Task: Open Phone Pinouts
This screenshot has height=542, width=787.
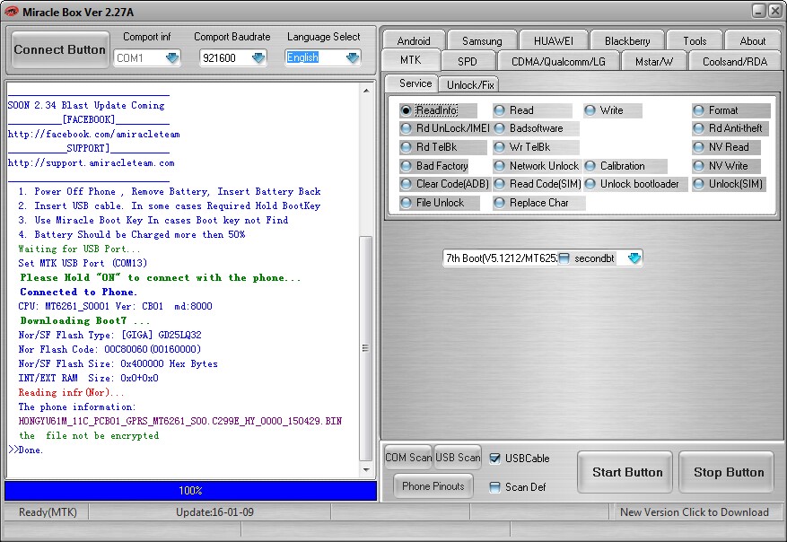Action: pos(433,486)
